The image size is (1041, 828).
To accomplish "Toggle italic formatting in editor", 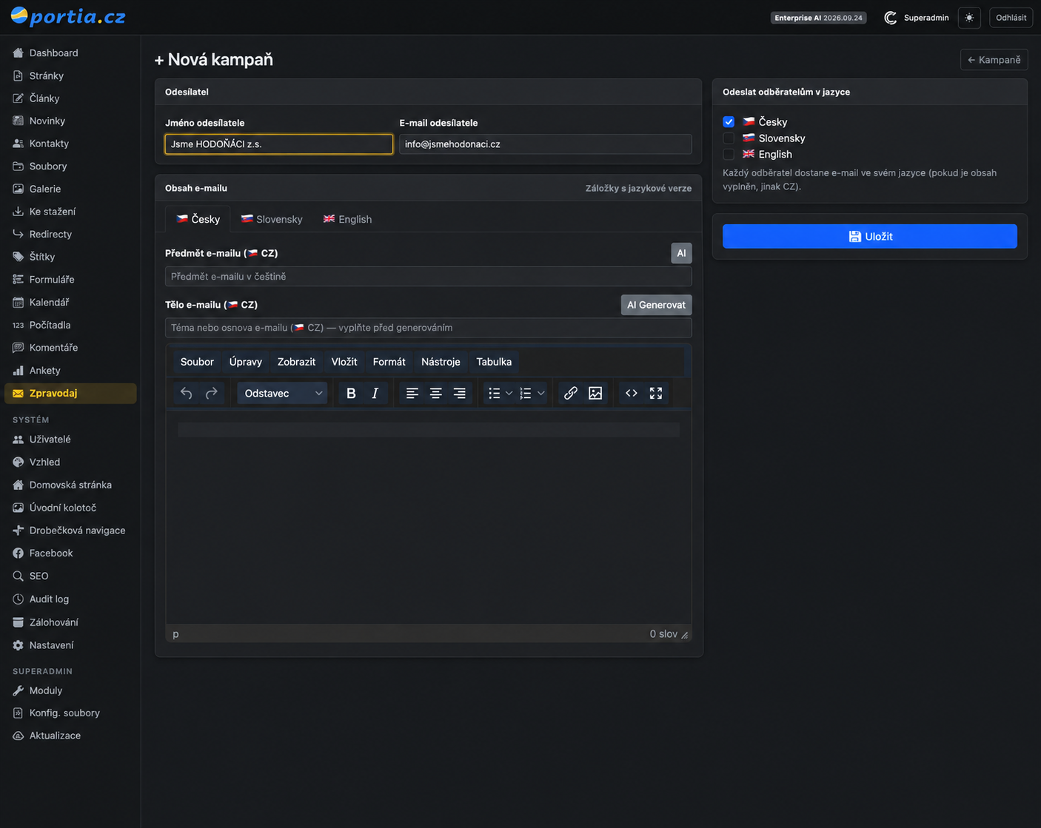I will point(375,393).
